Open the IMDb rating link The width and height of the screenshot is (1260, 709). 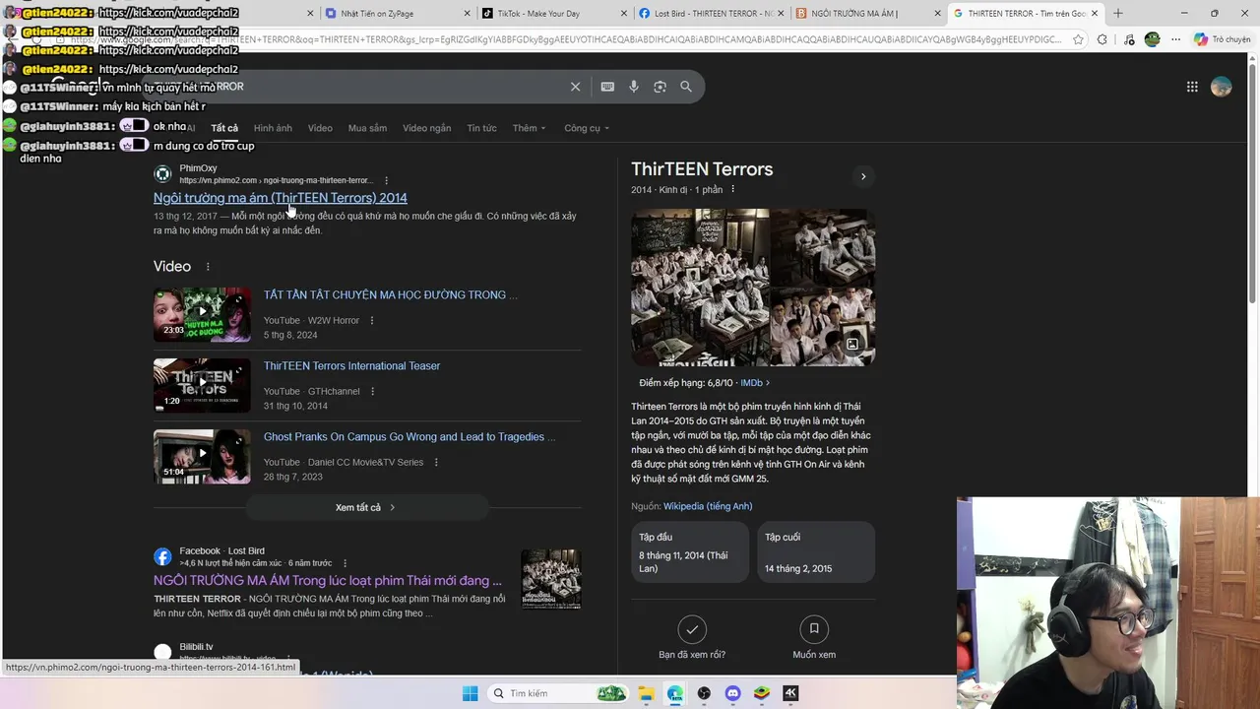(755, 383)
